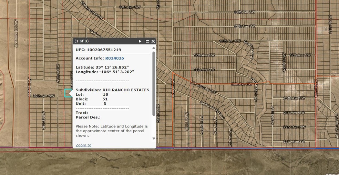Screen dimensions: 339x175
Task: Go to next feature in popup
Action: (140, 41)
